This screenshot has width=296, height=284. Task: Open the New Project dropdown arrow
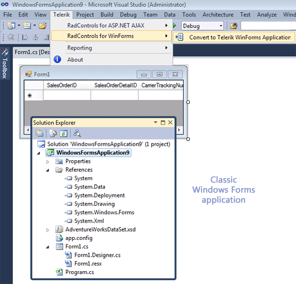coord(19,25)
